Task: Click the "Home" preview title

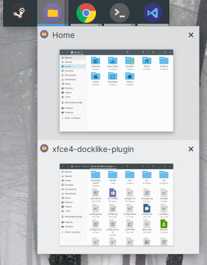Action: pyautogui.click(x=64, y=35)
